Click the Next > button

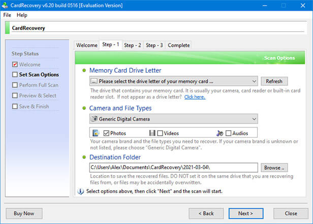point(246,213)
